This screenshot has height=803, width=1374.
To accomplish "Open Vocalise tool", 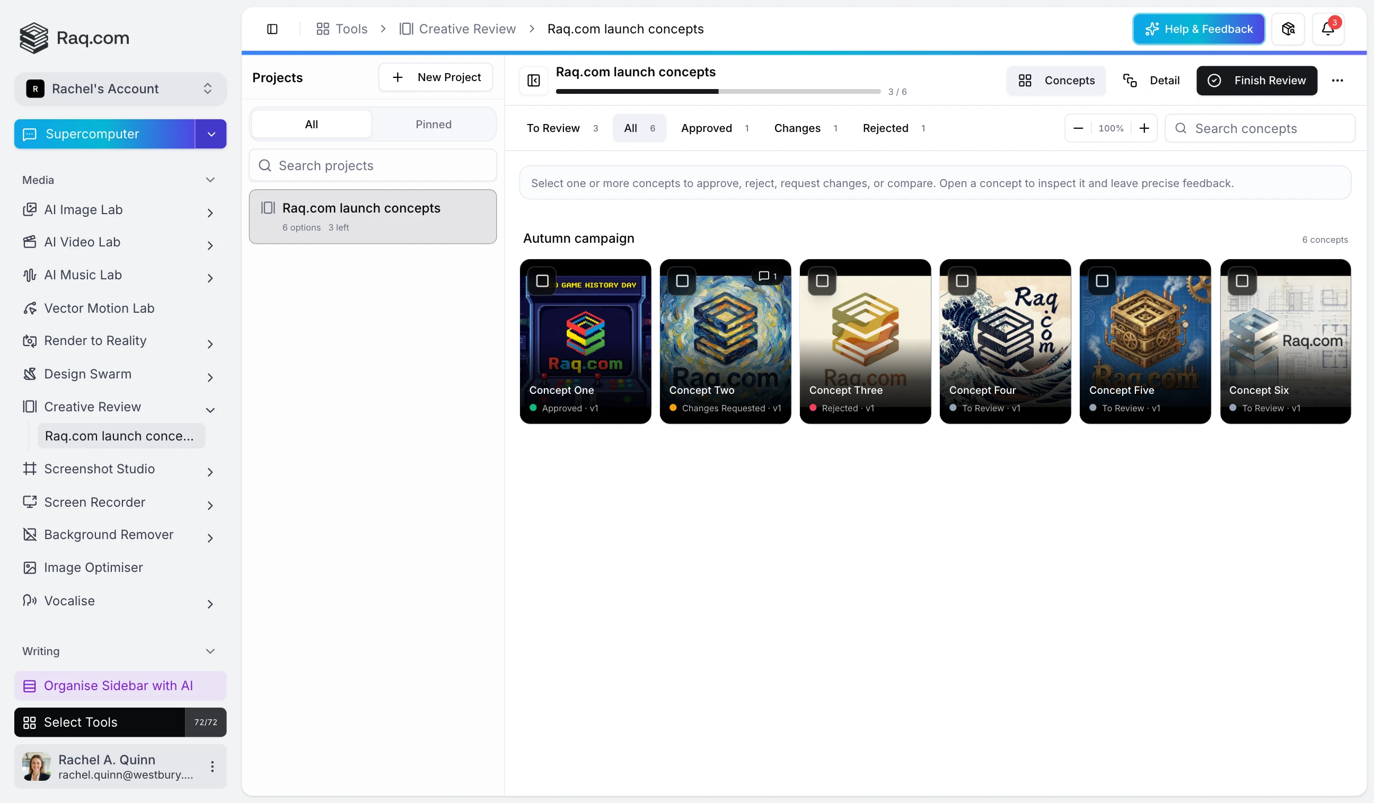I will coord(69,601).
